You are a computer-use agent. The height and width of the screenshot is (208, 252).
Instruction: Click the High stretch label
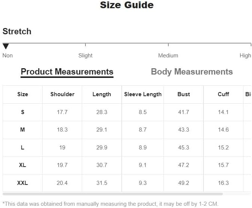(x=245, y=56)
